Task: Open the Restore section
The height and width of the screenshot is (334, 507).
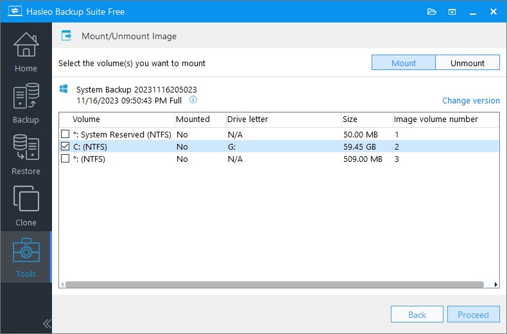Action: (26, 154)
